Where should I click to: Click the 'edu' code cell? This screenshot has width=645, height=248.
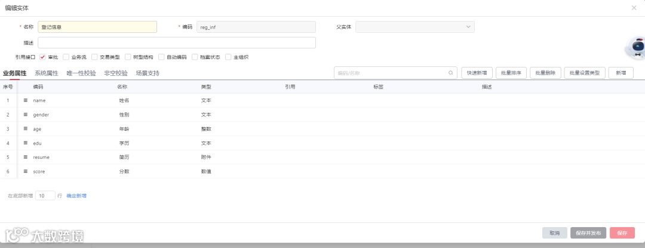point(38,143)
